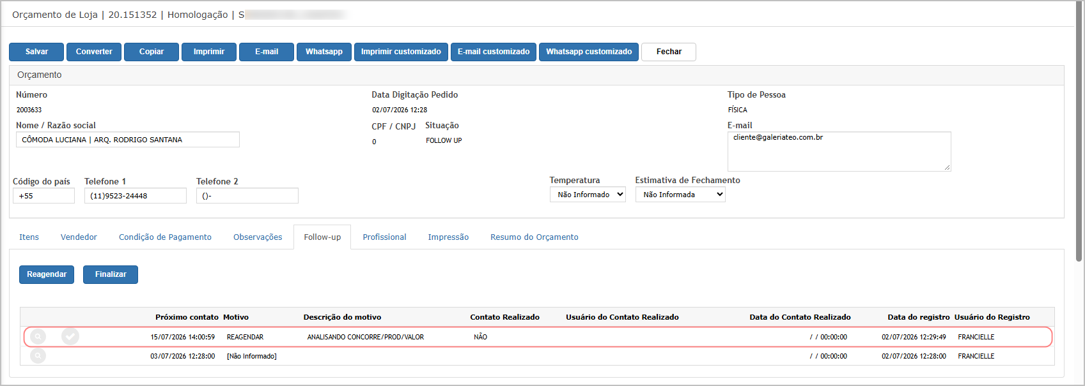Open the Vendedor tab
The height and width of the screenshot is (386, 1085).
(x=79, y=237)
